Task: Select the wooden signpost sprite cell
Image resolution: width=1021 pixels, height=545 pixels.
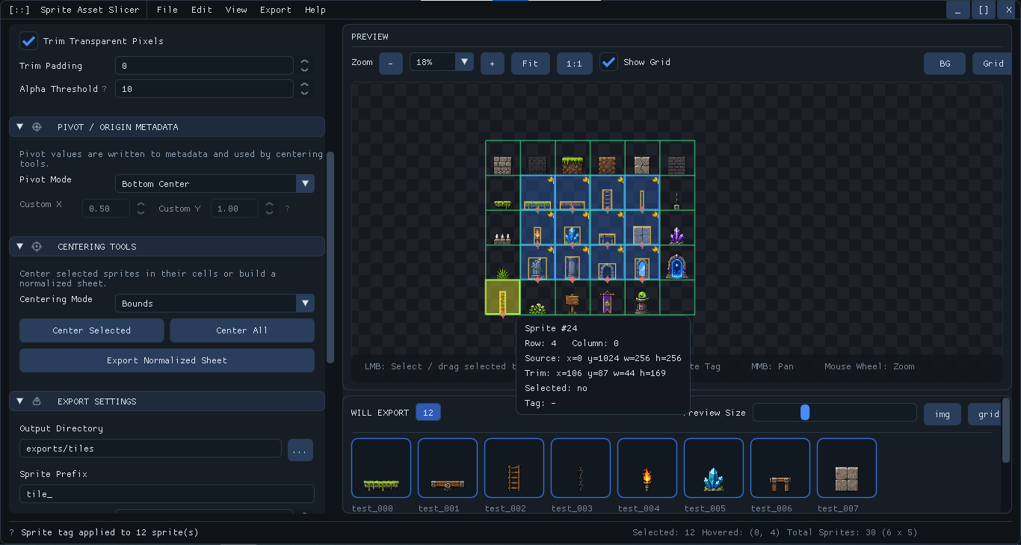Action: coord(573,298)
